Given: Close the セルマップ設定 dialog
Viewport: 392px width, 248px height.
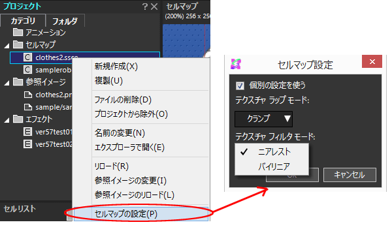Looking at the screenshot, I should pyautogui.click(x=372, y=61).
